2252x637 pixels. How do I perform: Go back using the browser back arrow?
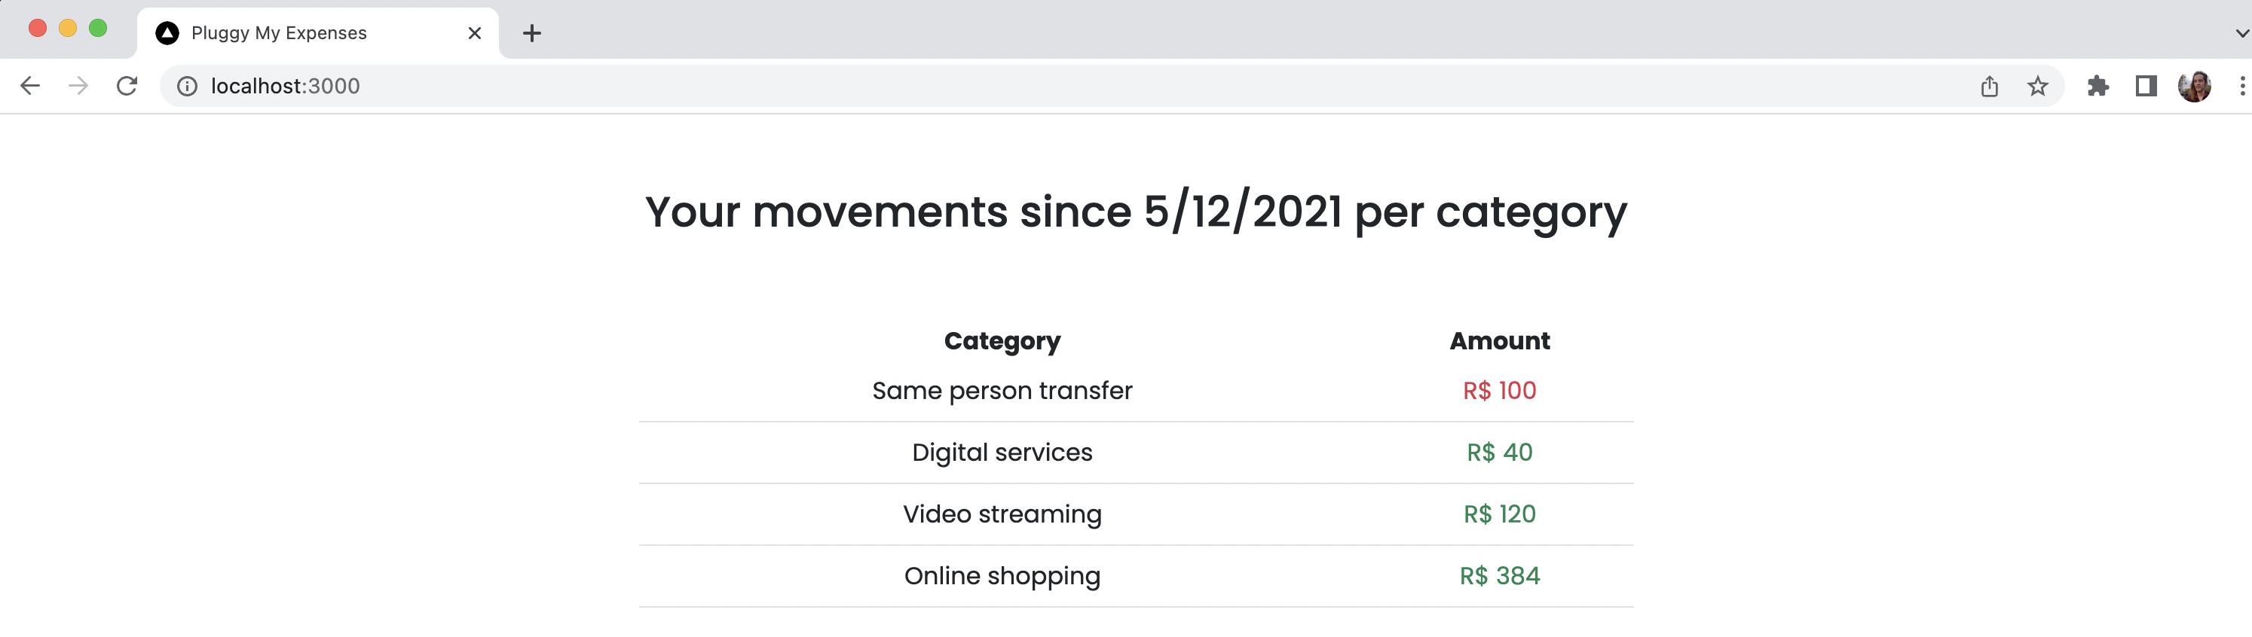29,86
